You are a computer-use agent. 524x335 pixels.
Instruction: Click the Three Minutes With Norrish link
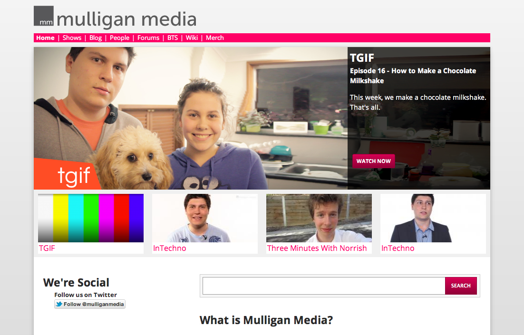(317, 248)
